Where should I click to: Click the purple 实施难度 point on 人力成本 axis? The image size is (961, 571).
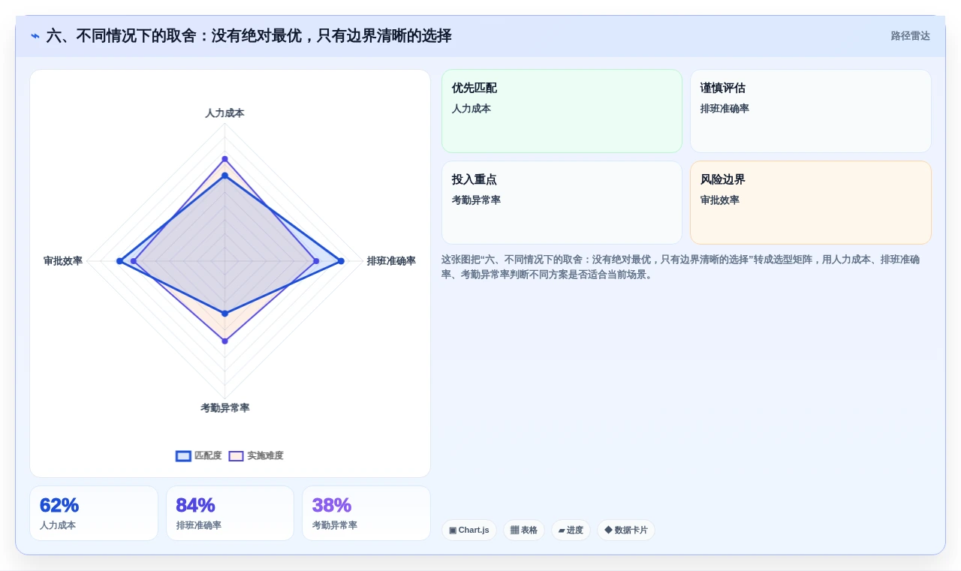click(x=224, y=159)
